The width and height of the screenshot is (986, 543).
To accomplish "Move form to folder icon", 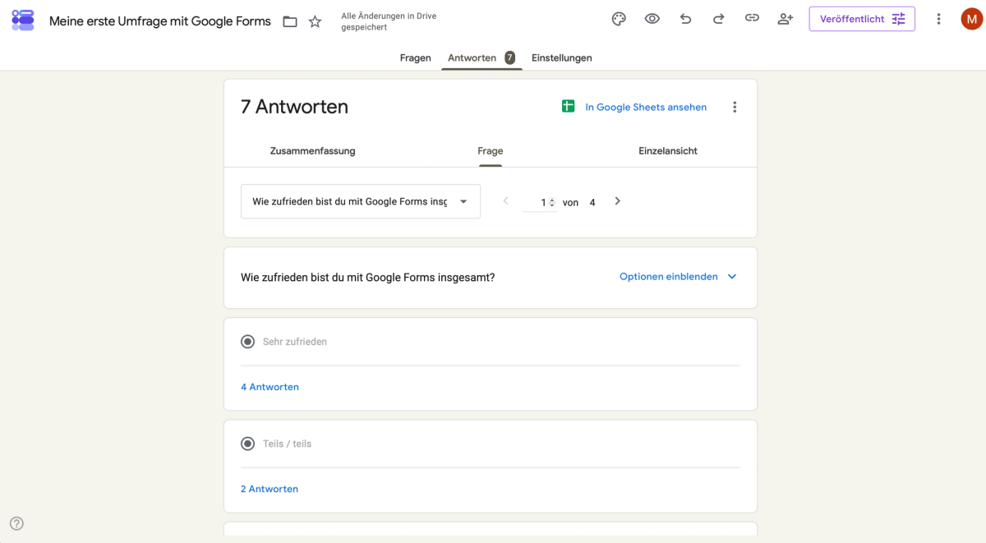I will pos(290,21).
